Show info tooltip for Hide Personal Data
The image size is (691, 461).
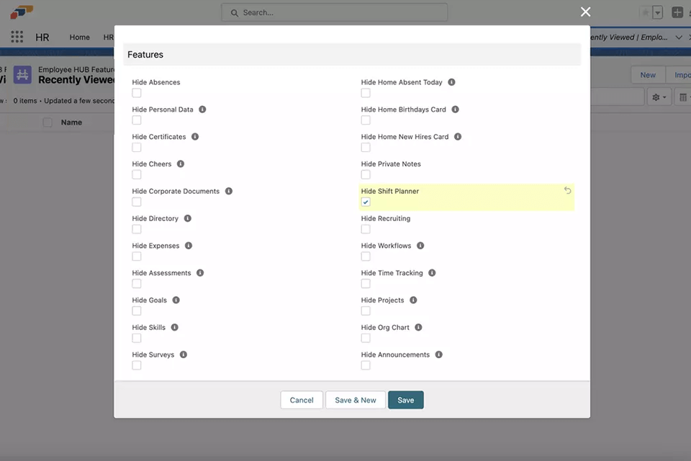click(x=202, y=109)
